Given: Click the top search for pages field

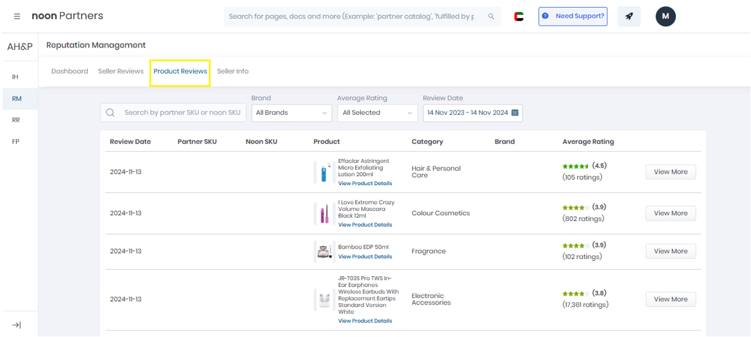Looking at the screenshot, I should (363, 16).
